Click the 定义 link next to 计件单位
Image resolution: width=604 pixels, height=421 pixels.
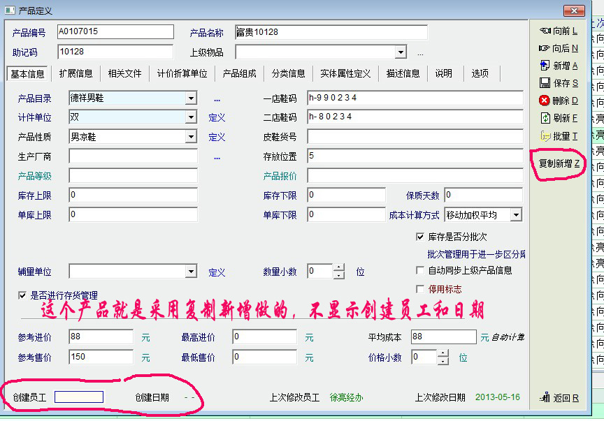217,118
